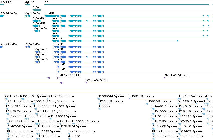This screenshot has width=213, height=140.
Task: Click the RH09168.3prime EST label
Action: coord(158,101)
